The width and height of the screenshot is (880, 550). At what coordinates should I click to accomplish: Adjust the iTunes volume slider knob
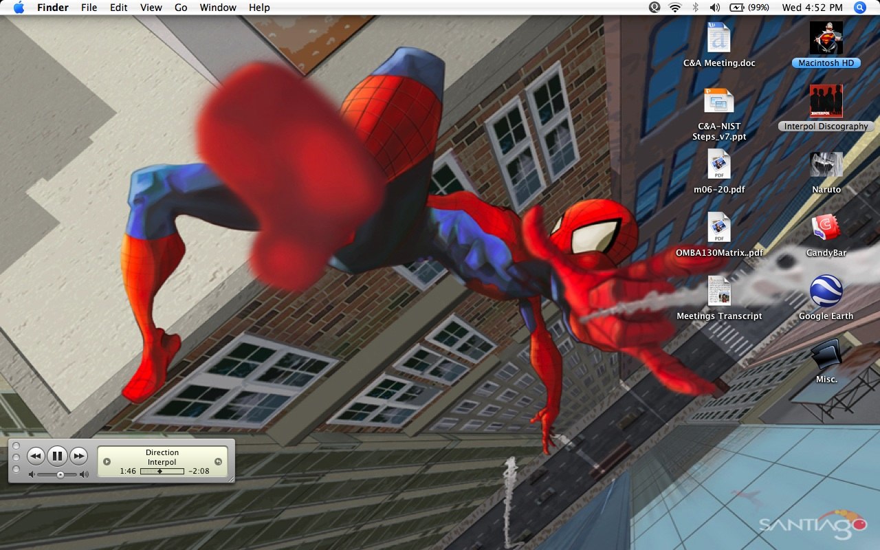click(60, 474)
